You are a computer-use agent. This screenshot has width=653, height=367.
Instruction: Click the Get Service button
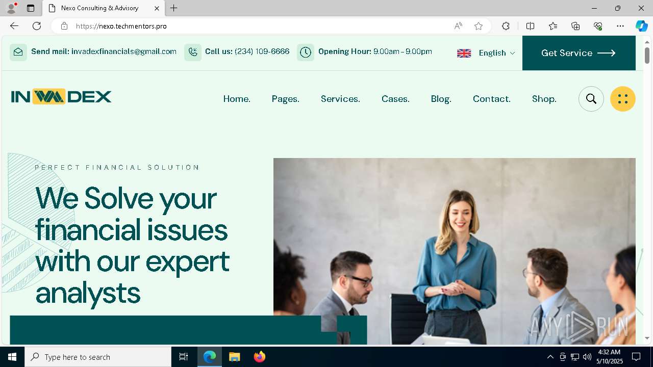pyautogui.click(x=579, y=53)
